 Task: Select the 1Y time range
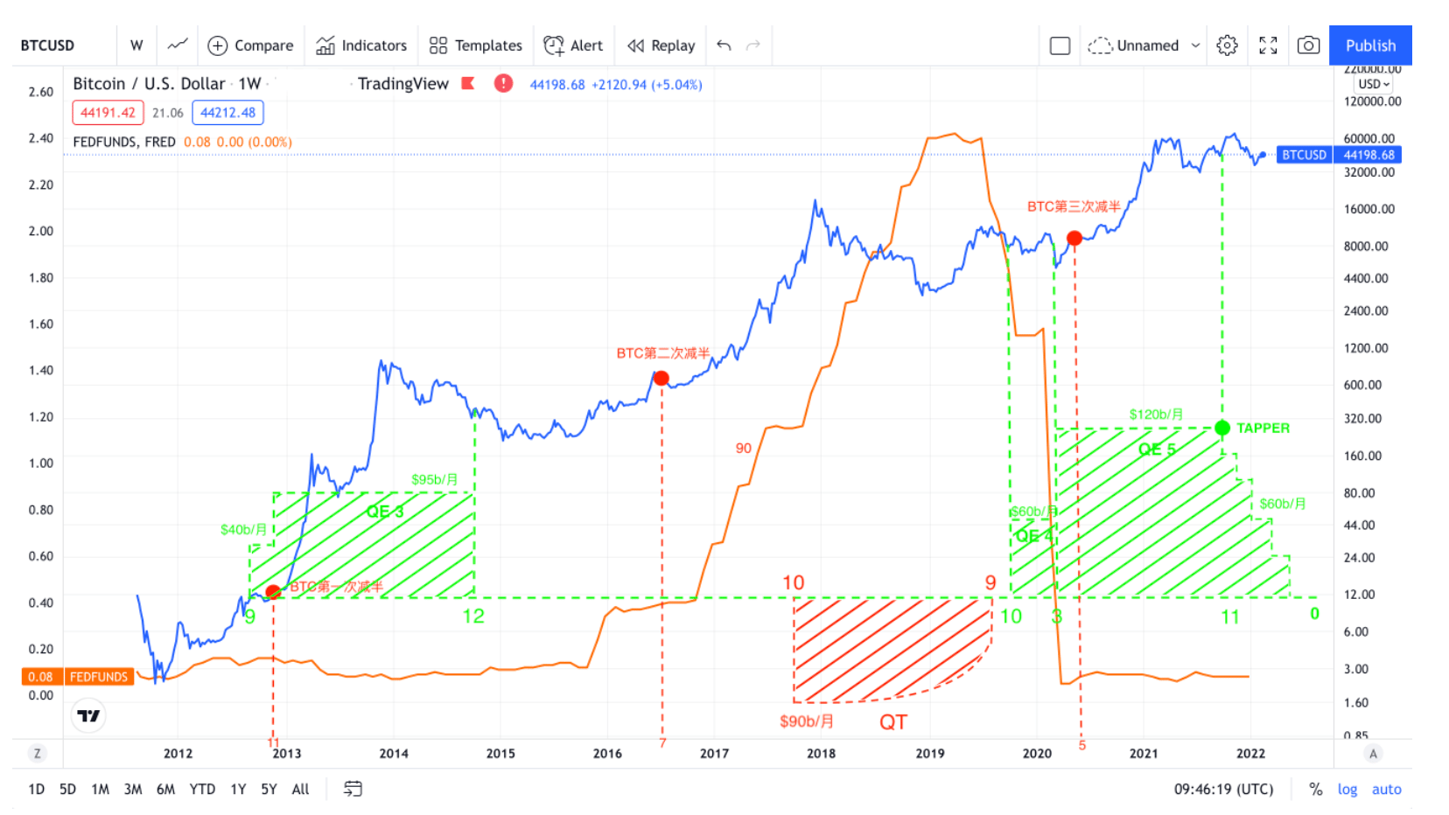pyautogui.click(x=238, y=789)
